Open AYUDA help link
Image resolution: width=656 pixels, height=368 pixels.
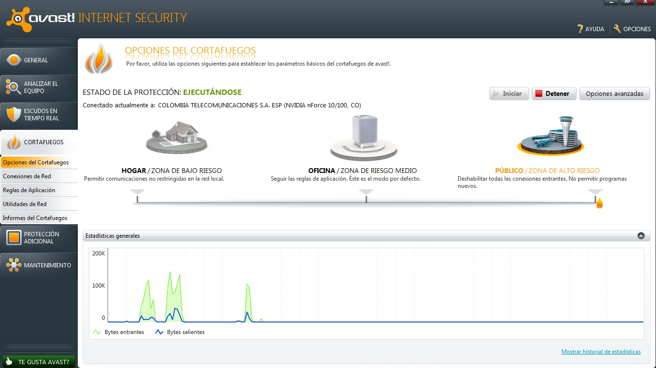591,29
